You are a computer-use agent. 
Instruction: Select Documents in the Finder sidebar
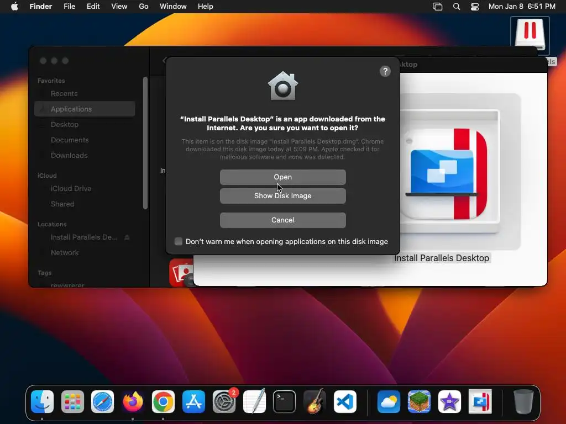(85, 140)
